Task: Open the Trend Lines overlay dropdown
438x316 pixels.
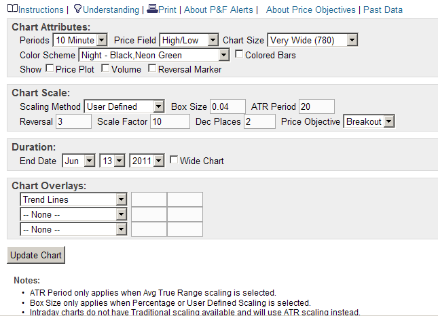Action: coord(74,199)
